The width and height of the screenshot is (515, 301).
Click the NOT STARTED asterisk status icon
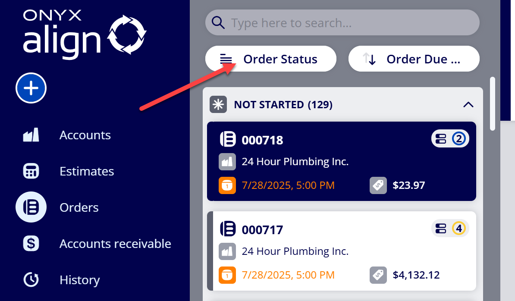(218, 104)
